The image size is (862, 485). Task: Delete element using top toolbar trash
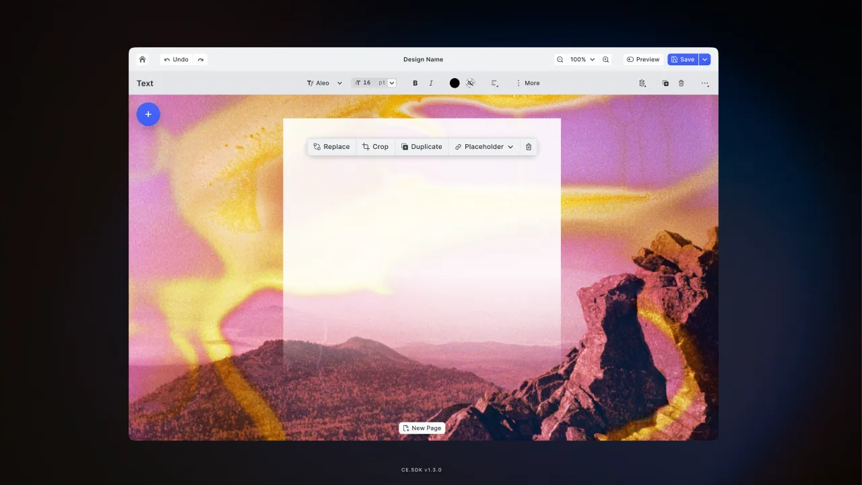click(681, 83)
